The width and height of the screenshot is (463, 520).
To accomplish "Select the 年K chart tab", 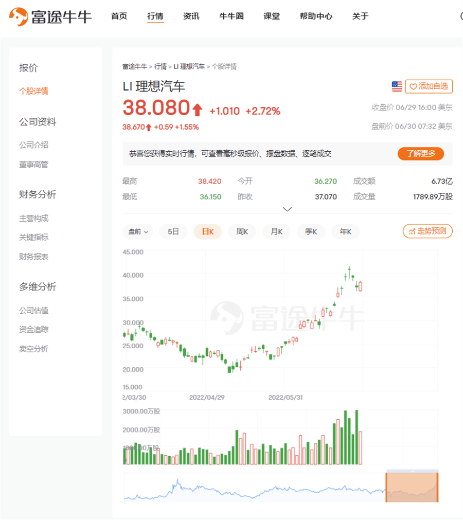I will point(346,231).
